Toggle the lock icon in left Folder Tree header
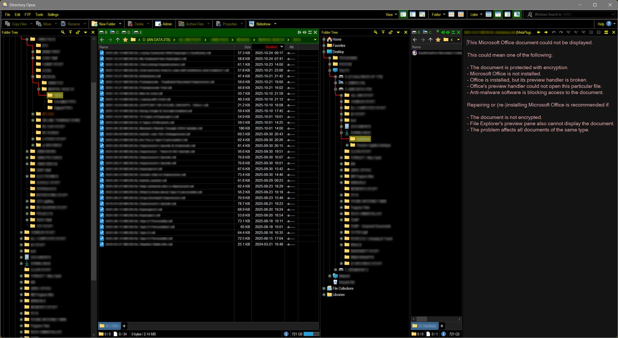618x338 pixels. (x=78, y=32)
